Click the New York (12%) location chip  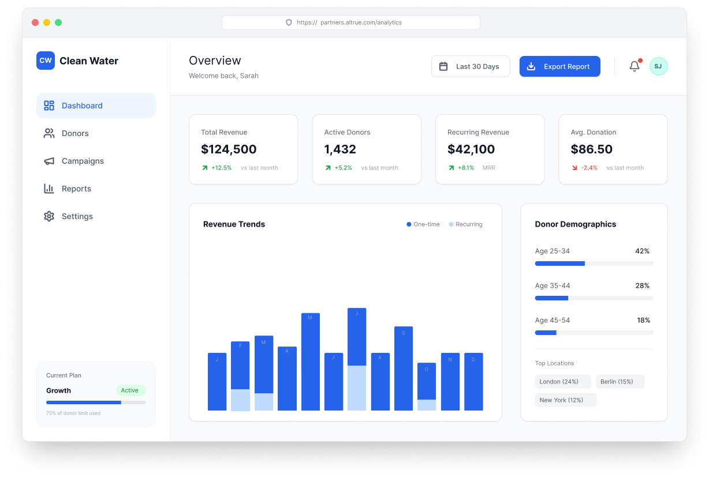coord(566,400)
